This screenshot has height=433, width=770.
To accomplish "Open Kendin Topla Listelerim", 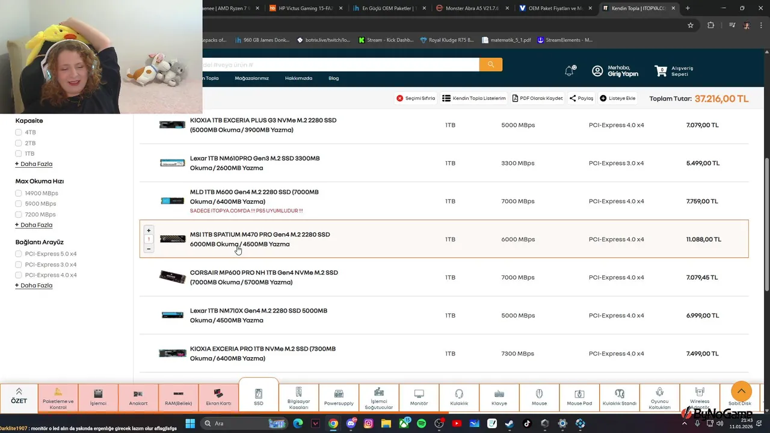I will 474,98.
